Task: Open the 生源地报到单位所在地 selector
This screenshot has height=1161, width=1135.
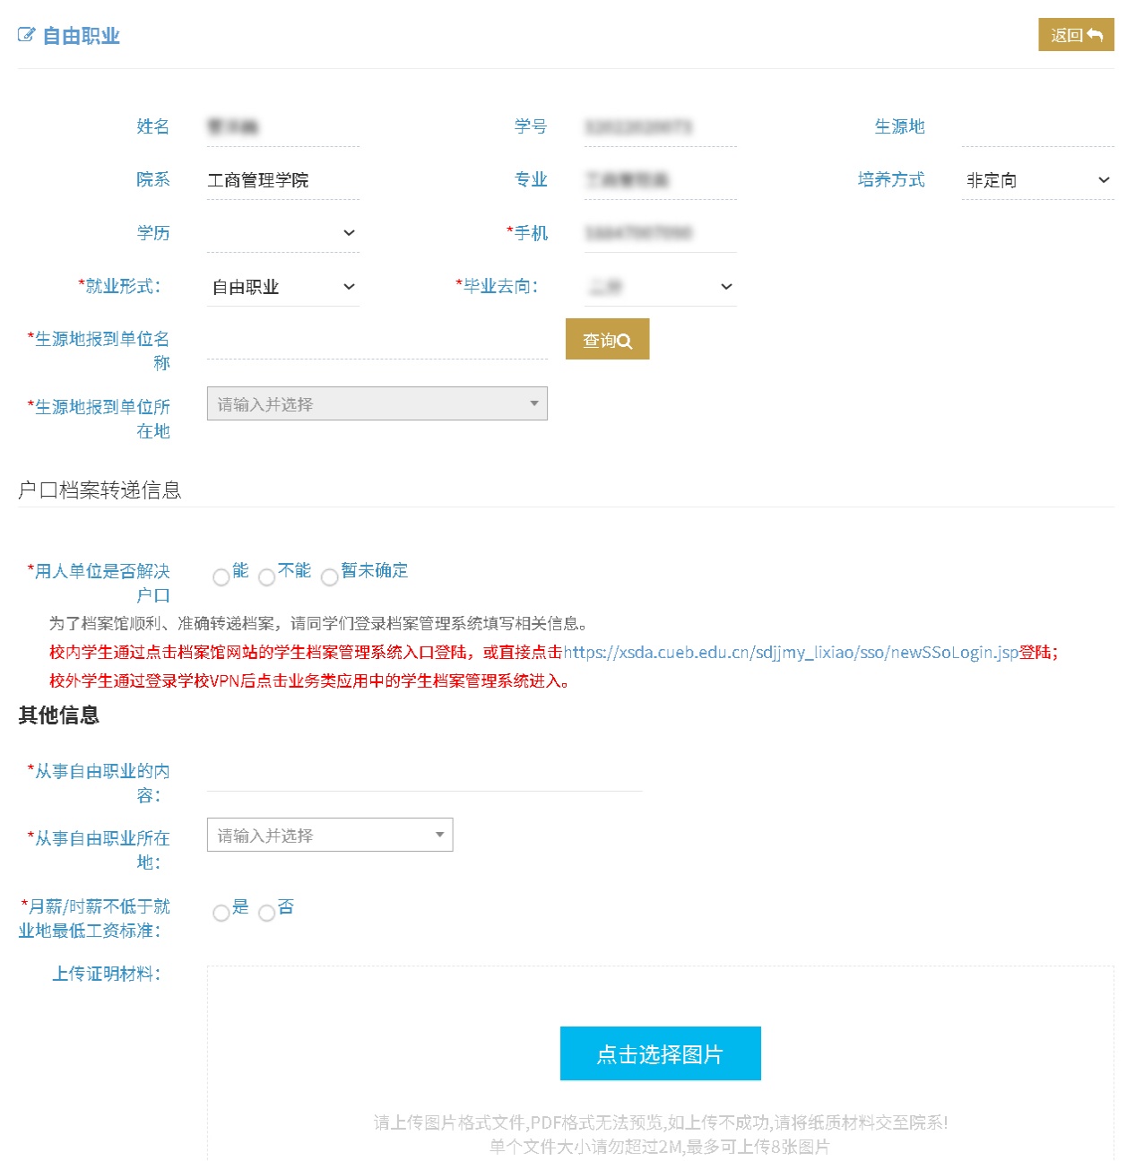Action: pyautogui.click(x=377, y=404)
